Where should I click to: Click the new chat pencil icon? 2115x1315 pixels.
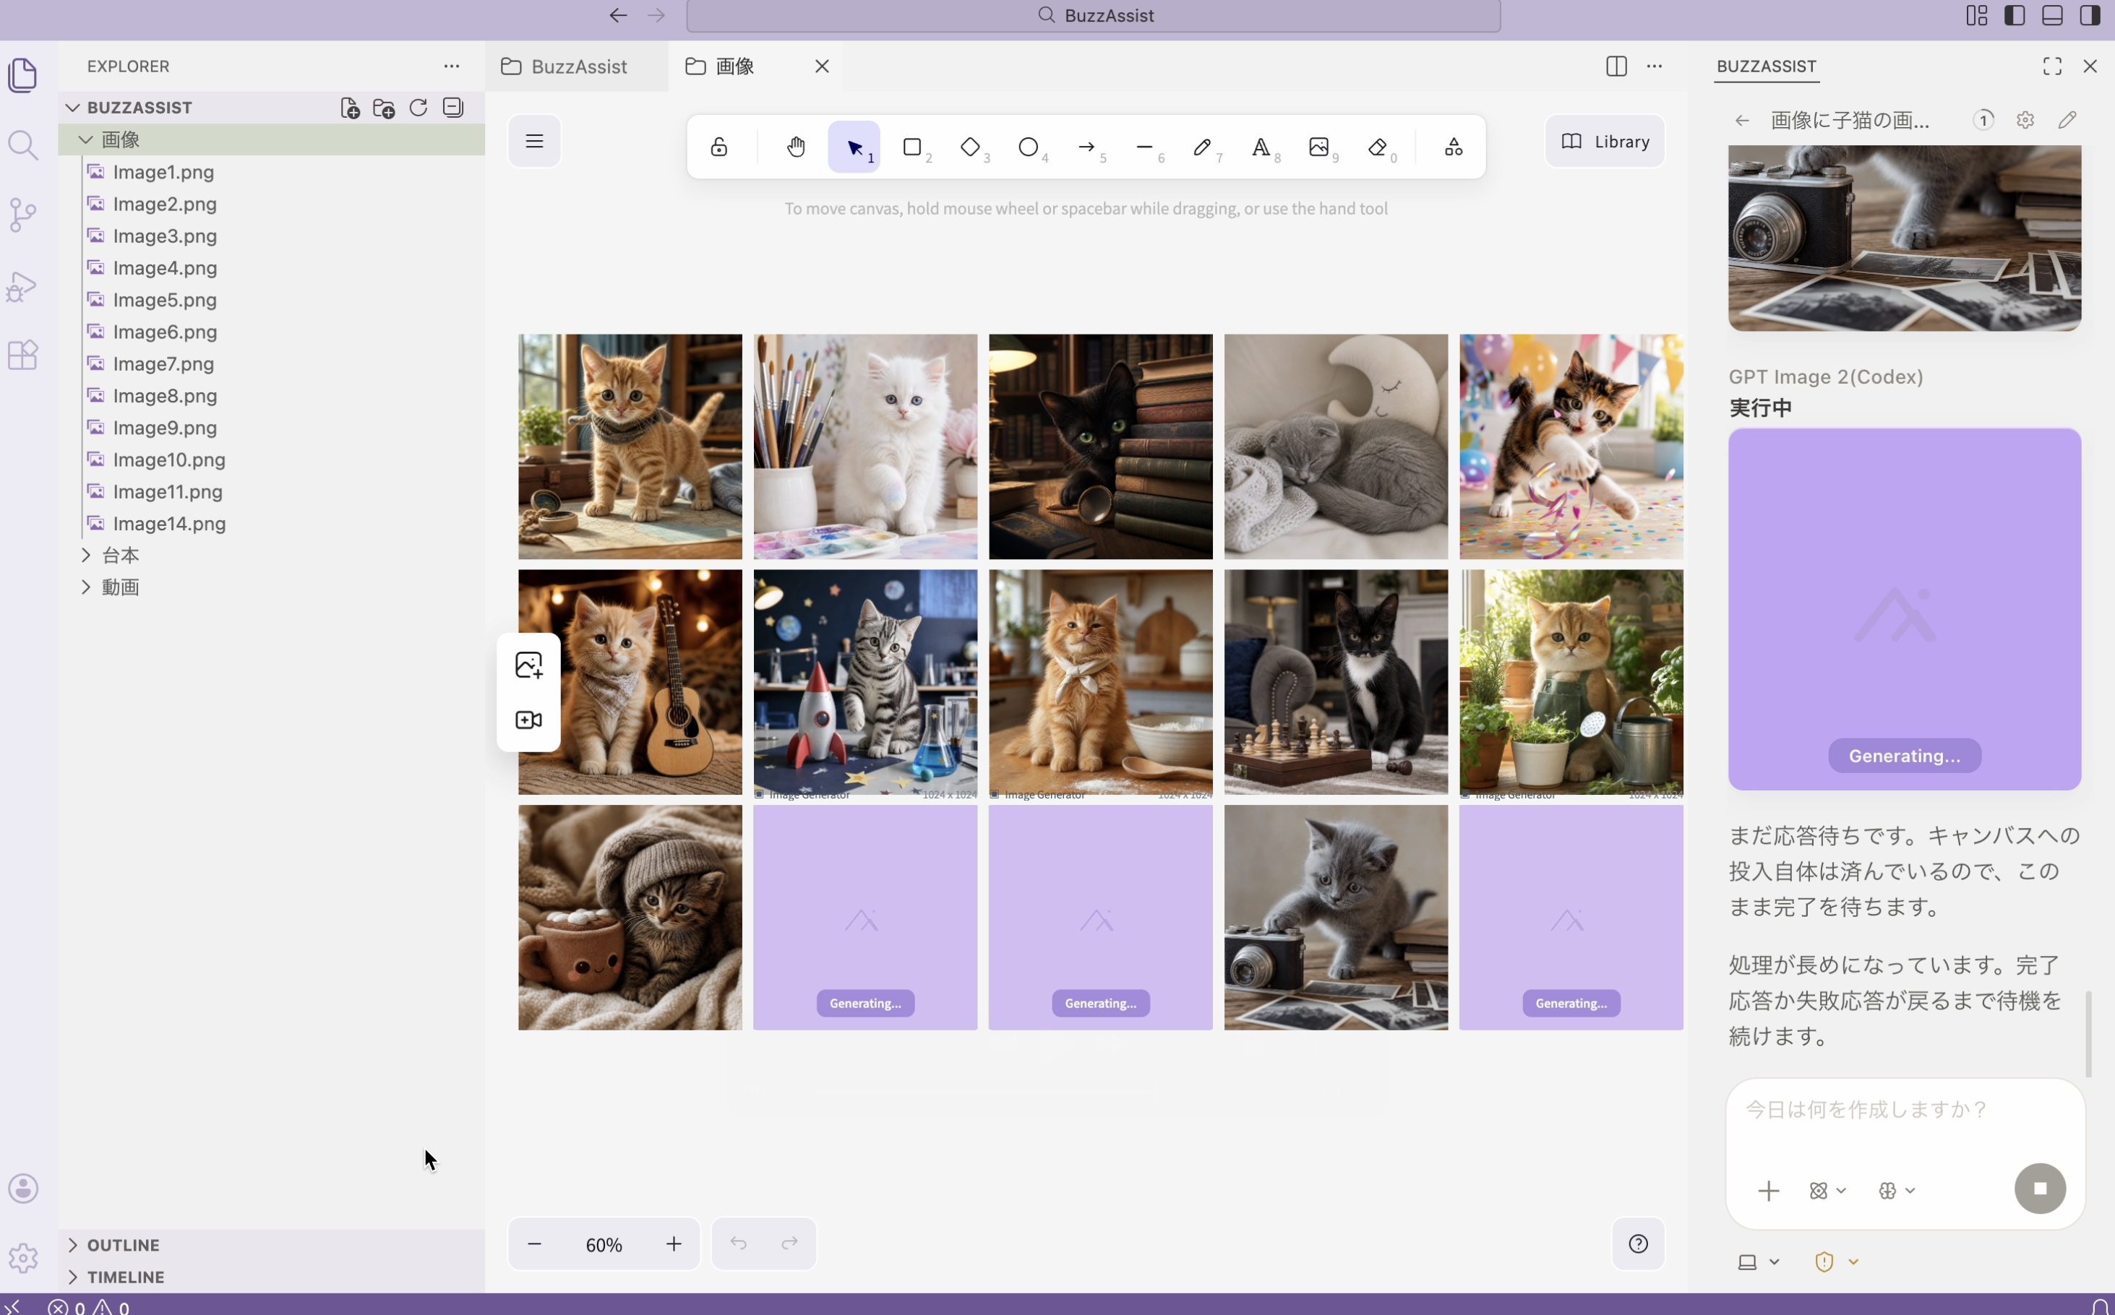[2068, 120]
